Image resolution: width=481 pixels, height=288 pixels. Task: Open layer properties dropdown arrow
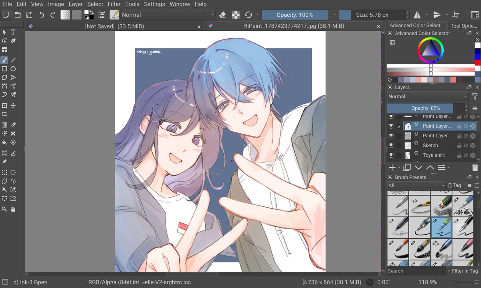448,168
